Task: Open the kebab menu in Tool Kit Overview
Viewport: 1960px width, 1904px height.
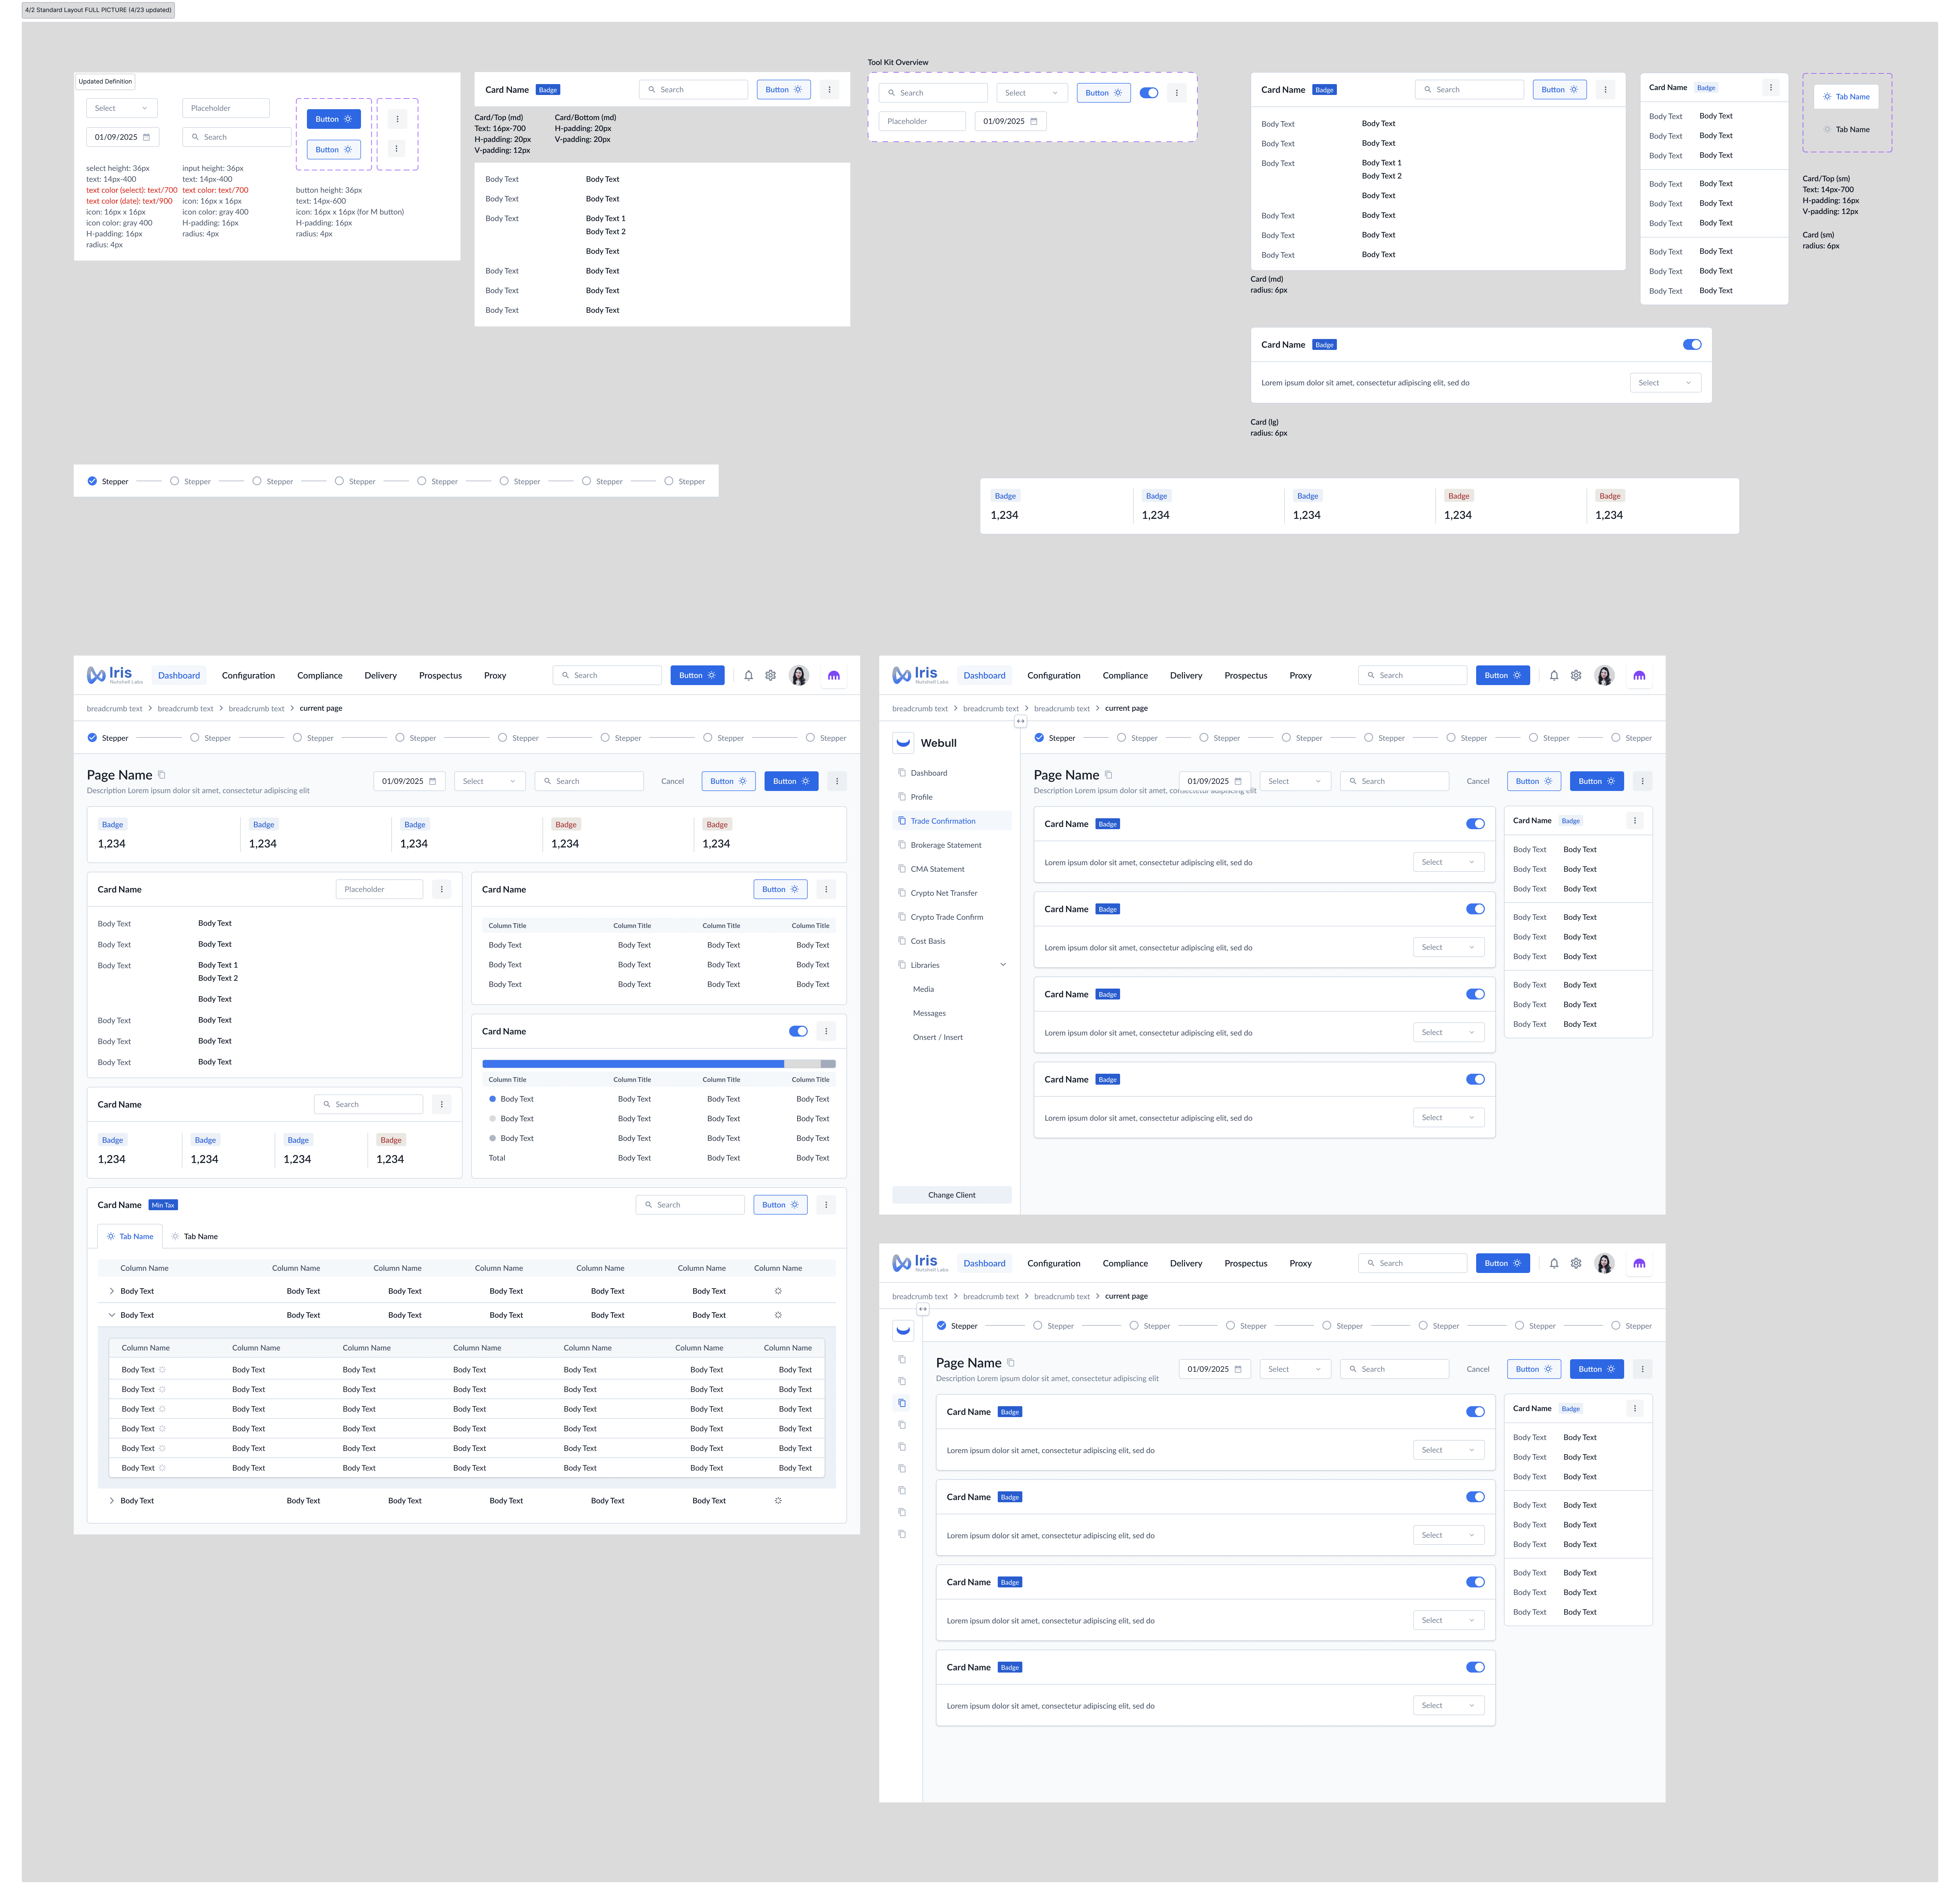Action: 1177,93
